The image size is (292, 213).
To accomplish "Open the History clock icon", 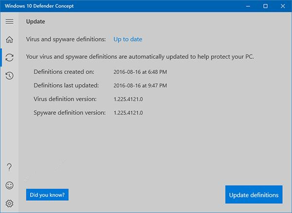I will [x=9, y=75].
